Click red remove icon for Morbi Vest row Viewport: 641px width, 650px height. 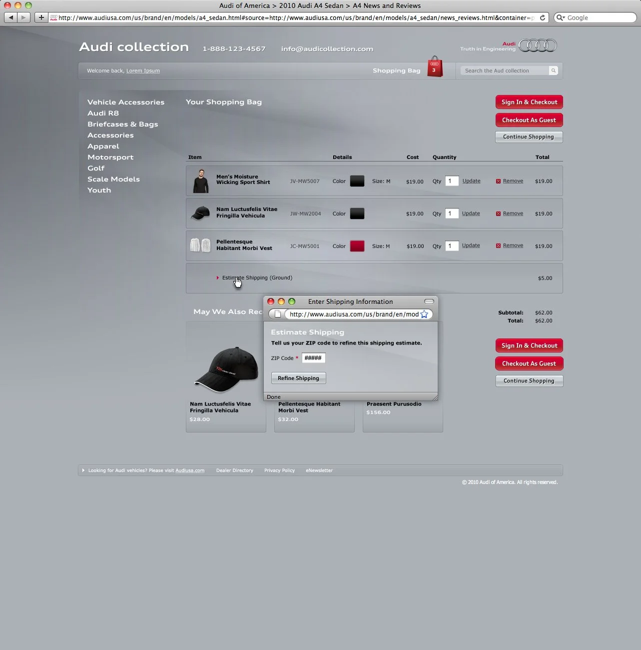click(498, 245)
